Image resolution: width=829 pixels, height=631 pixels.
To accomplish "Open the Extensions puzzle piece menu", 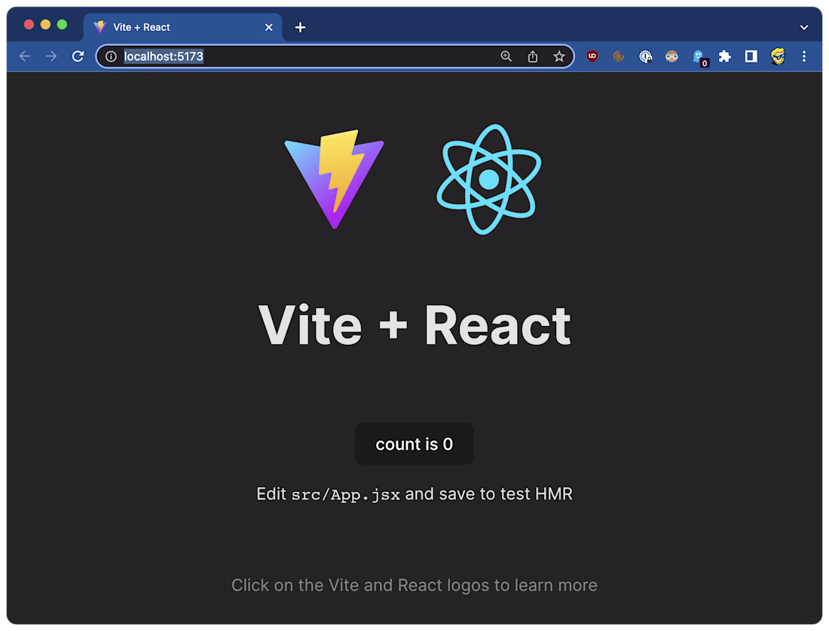I will pos(725,56).
